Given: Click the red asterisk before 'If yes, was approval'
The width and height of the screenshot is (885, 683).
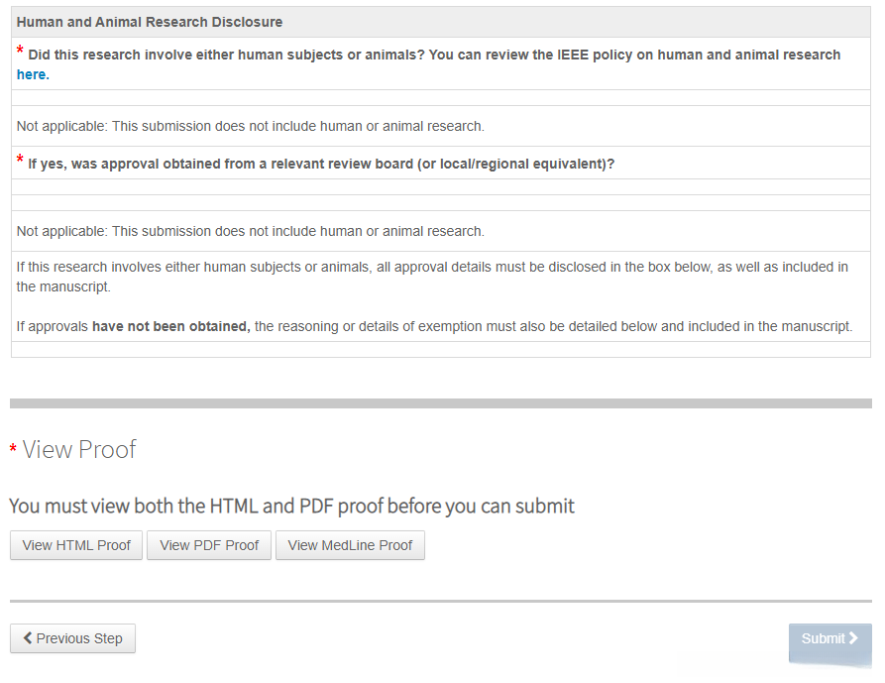Looking at the screenshot, I should point(20,161).
